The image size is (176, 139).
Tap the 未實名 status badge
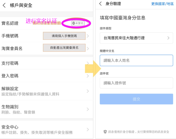pyautogui.click(x=77, y=23)
